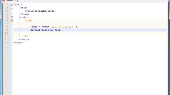Click the number 45 in the array
Image resolution: width=170 pixels, height=95 pixels.
[60, 27]
